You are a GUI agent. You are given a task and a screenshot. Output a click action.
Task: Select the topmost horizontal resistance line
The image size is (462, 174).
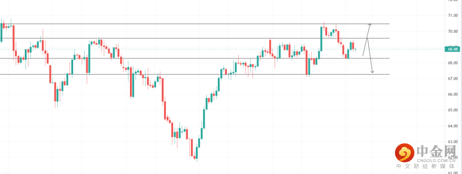pos(214,24)
